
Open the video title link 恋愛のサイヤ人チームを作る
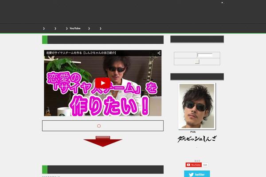[x=81, y=53]
